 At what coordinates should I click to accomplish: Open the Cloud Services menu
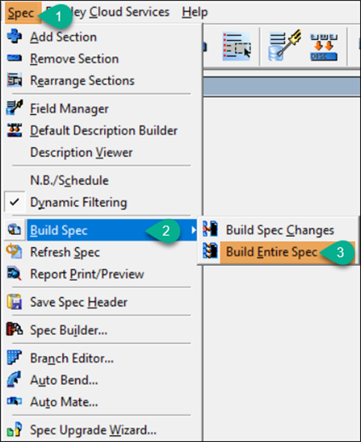tap(129, 12)
